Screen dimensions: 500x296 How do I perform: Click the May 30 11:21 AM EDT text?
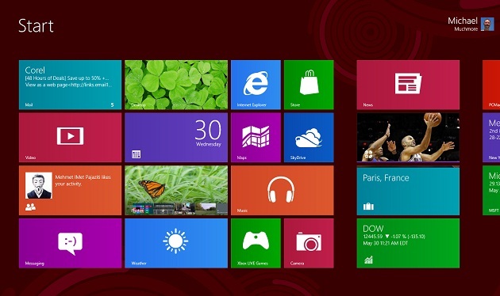[x=386, y=243]
